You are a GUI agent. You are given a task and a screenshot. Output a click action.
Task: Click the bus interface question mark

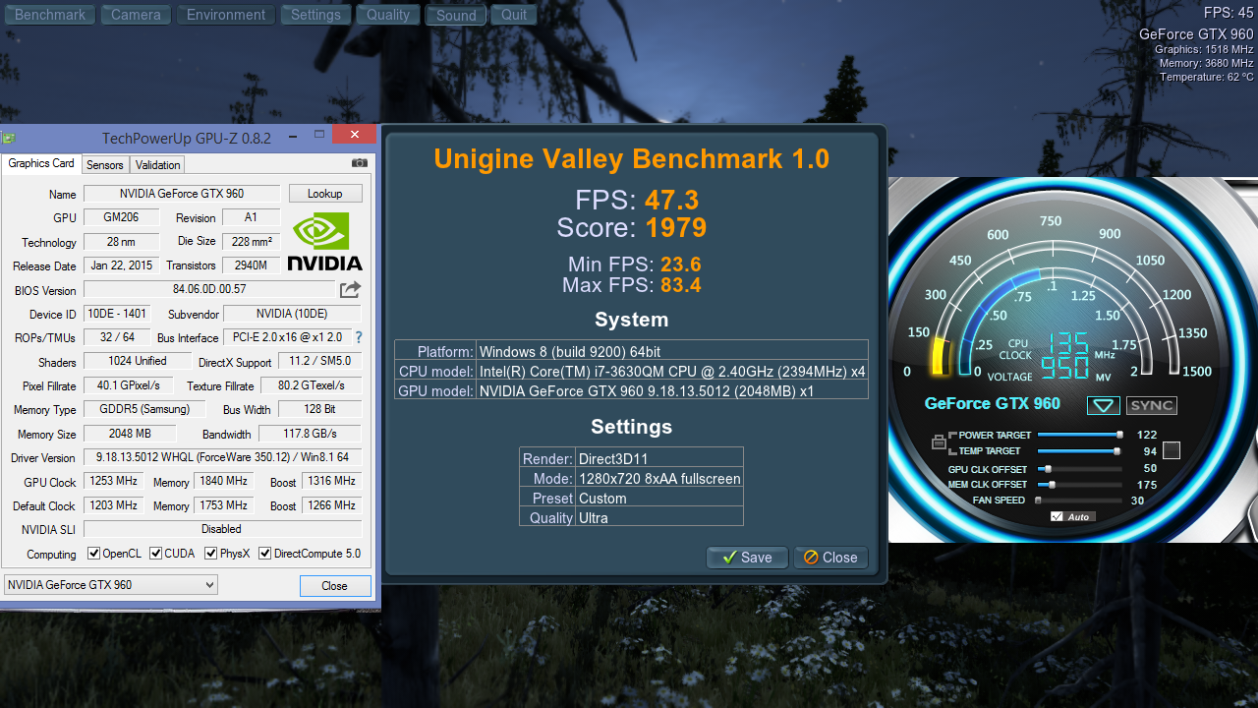tap(359, 337)
